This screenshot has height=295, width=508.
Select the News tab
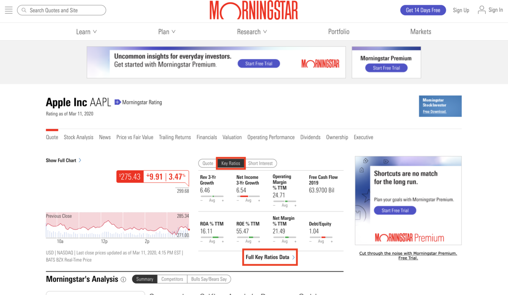point(105,137)
